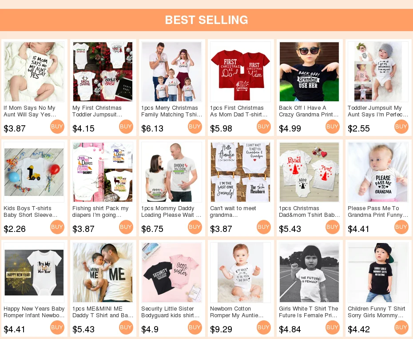Open the Please Pass Me To Grandma baby photo
The width and height of the screenshot is (413, 339).
point(378,172)
